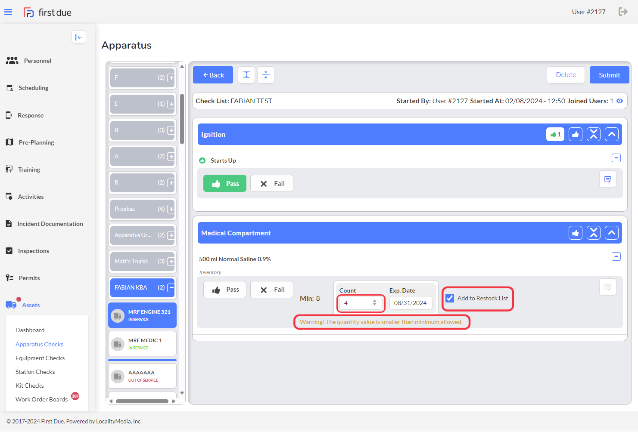Click the collapse all sections icon
This screenshot has height=432, width=638.
(x=266, y=75)
